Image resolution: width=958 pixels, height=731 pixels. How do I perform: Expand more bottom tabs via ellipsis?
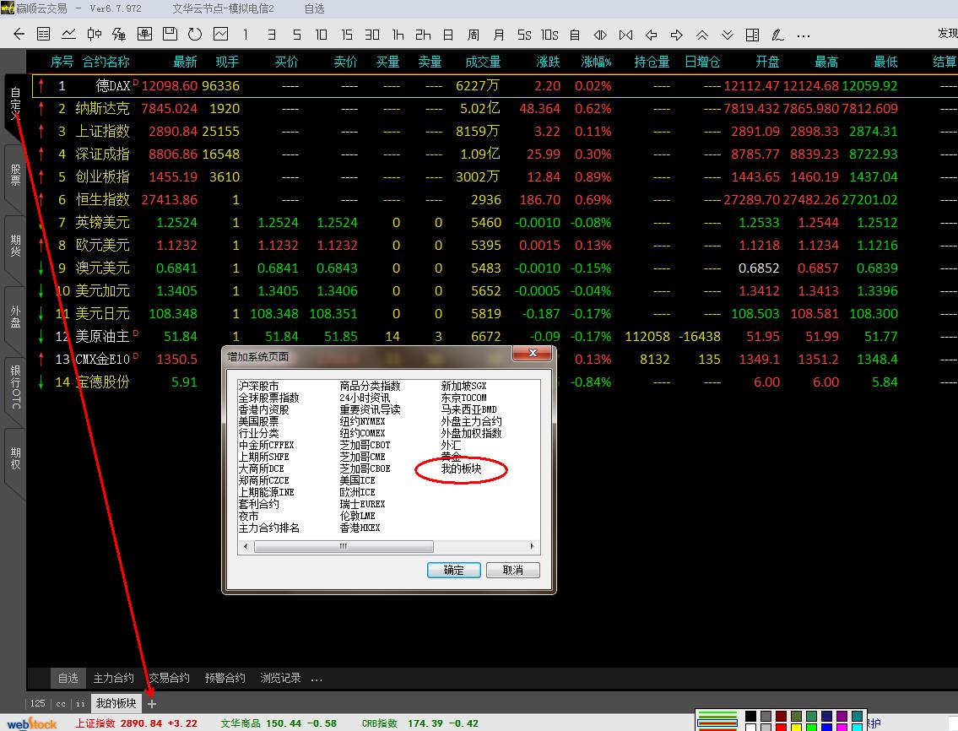tap(317, 679)
